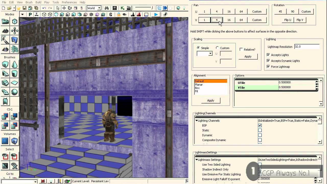Click Rotation 45 button
Image resolution: width=327 pixels, height=184 pixels.
click(280, 11)
